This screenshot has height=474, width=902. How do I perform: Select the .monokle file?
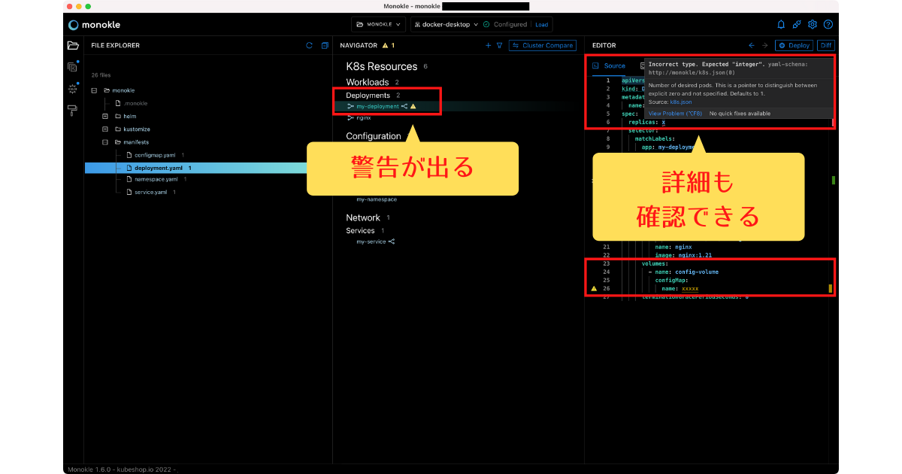(135, 103)
